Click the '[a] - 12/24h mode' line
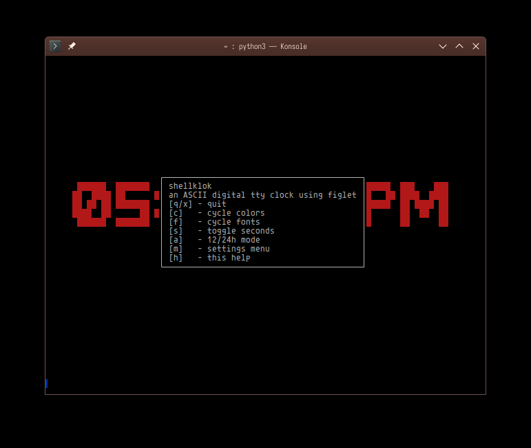The width and height of the screenshot is (531, 448). [x=214, y=240]
